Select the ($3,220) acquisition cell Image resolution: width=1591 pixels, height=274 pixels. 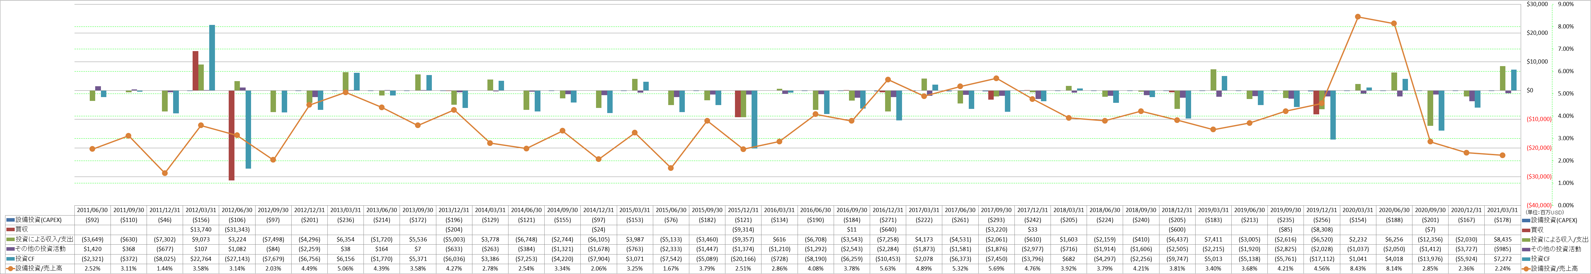point(996,230)
